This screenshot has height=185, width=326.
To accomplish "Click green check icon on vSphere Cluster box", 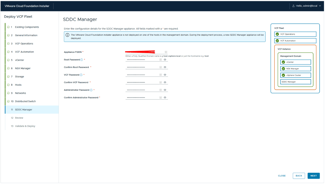I will point(283,75).
